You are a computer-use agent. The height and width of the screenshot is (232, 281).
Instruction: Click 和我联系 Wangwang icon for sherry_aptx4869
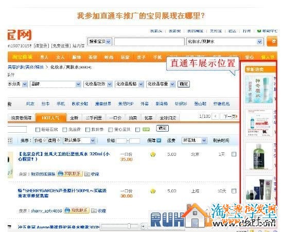click(77, 210)
